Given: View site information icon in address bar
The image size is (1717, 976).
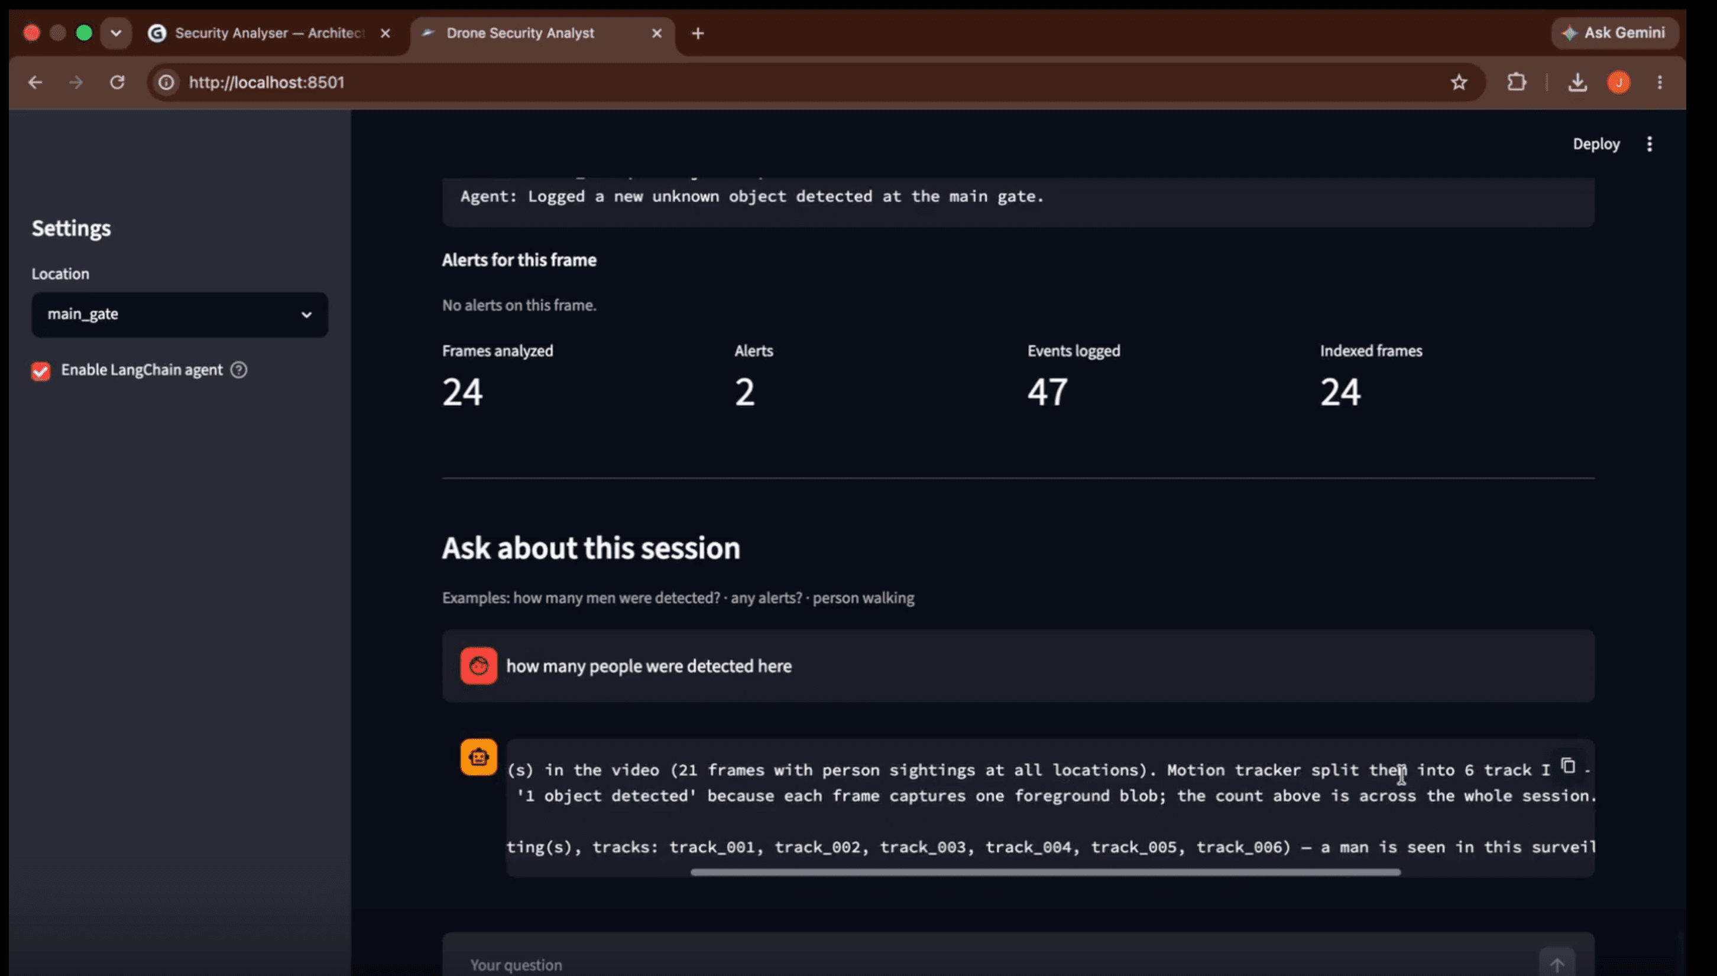Looking at the screenshot, I should click(x=166, y=83).
